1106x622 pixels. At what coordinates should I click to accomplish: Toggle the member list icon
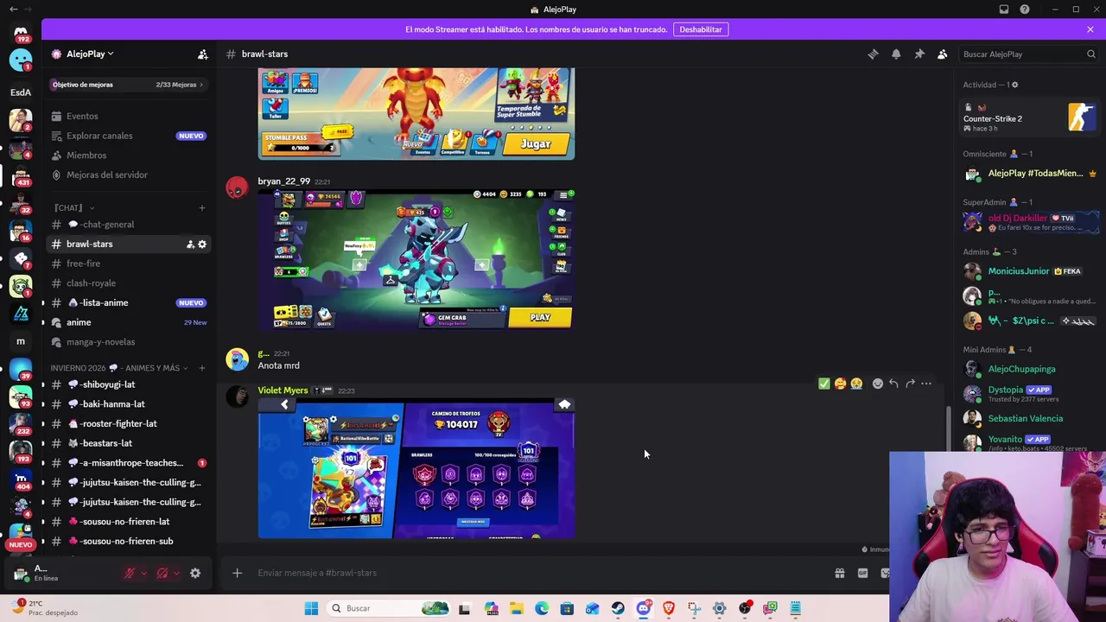click(x=943, y=54)
